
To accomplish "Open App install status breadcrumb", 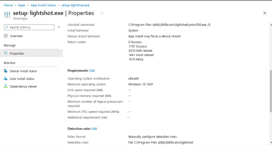I will pos(43,5).
